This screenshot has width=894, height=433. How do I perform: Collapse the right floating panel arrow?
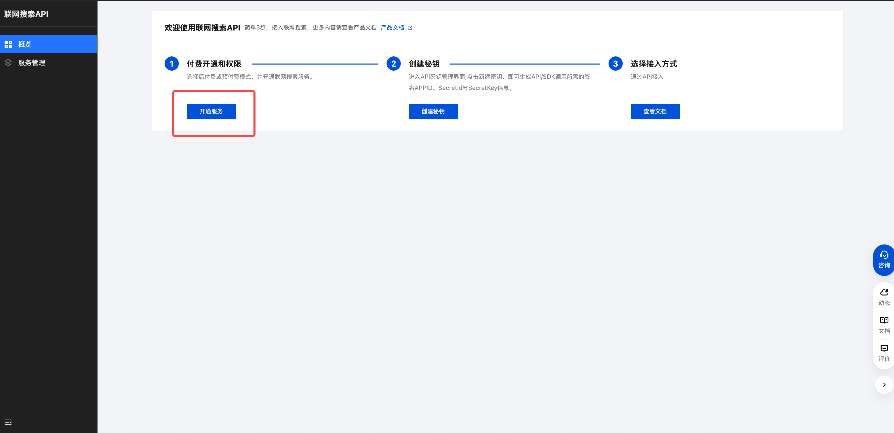[884, 384]
